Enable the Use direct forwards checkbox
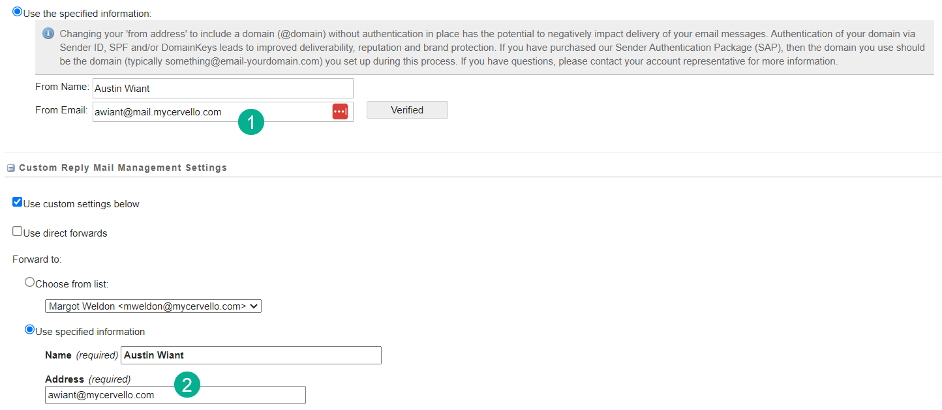The width and height of the screenshot is (942, 410). click(17, 232)
